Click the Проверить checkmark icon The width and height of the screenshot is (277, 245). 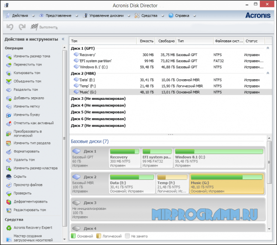[x=9, y=194]
